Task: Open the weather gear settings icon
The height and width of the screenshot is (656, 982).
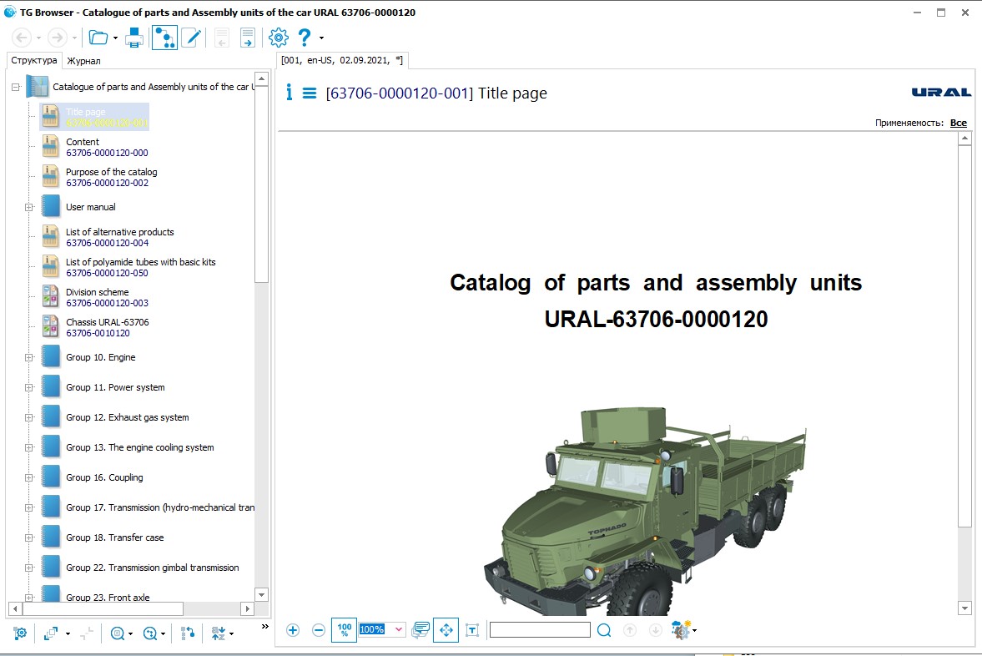Action: point(681,629)
